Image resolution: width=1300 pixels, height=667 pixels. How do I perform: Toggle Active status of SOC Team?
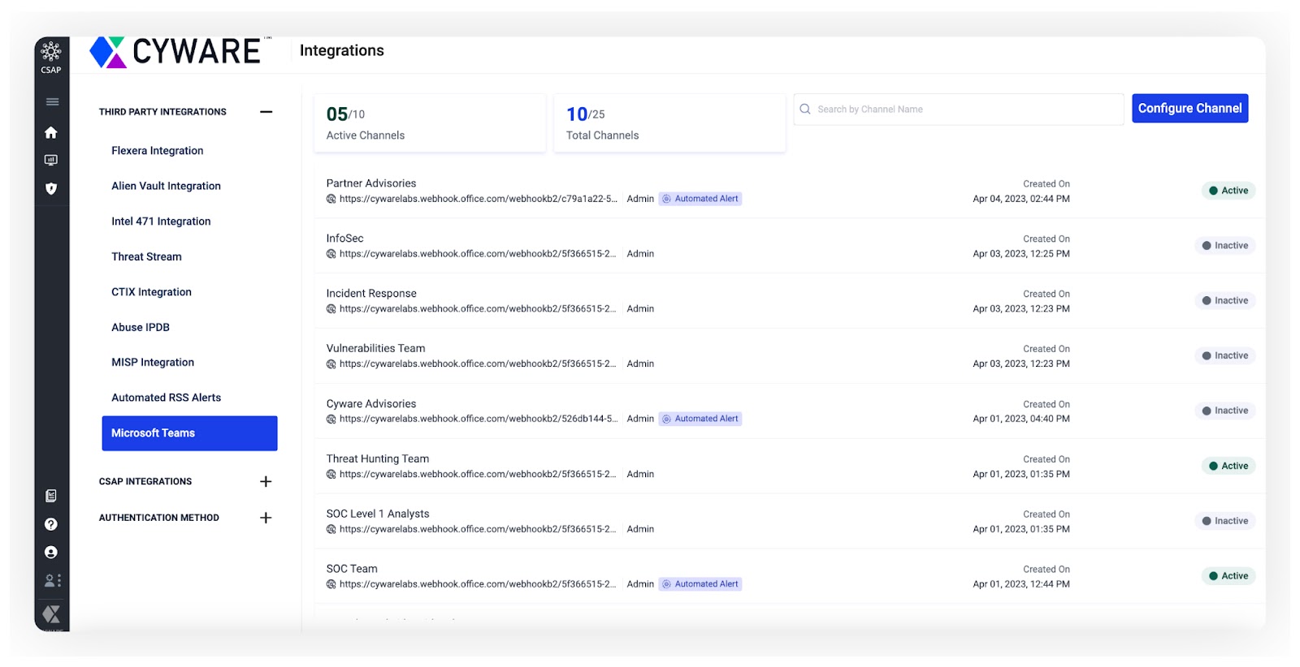1228,576
